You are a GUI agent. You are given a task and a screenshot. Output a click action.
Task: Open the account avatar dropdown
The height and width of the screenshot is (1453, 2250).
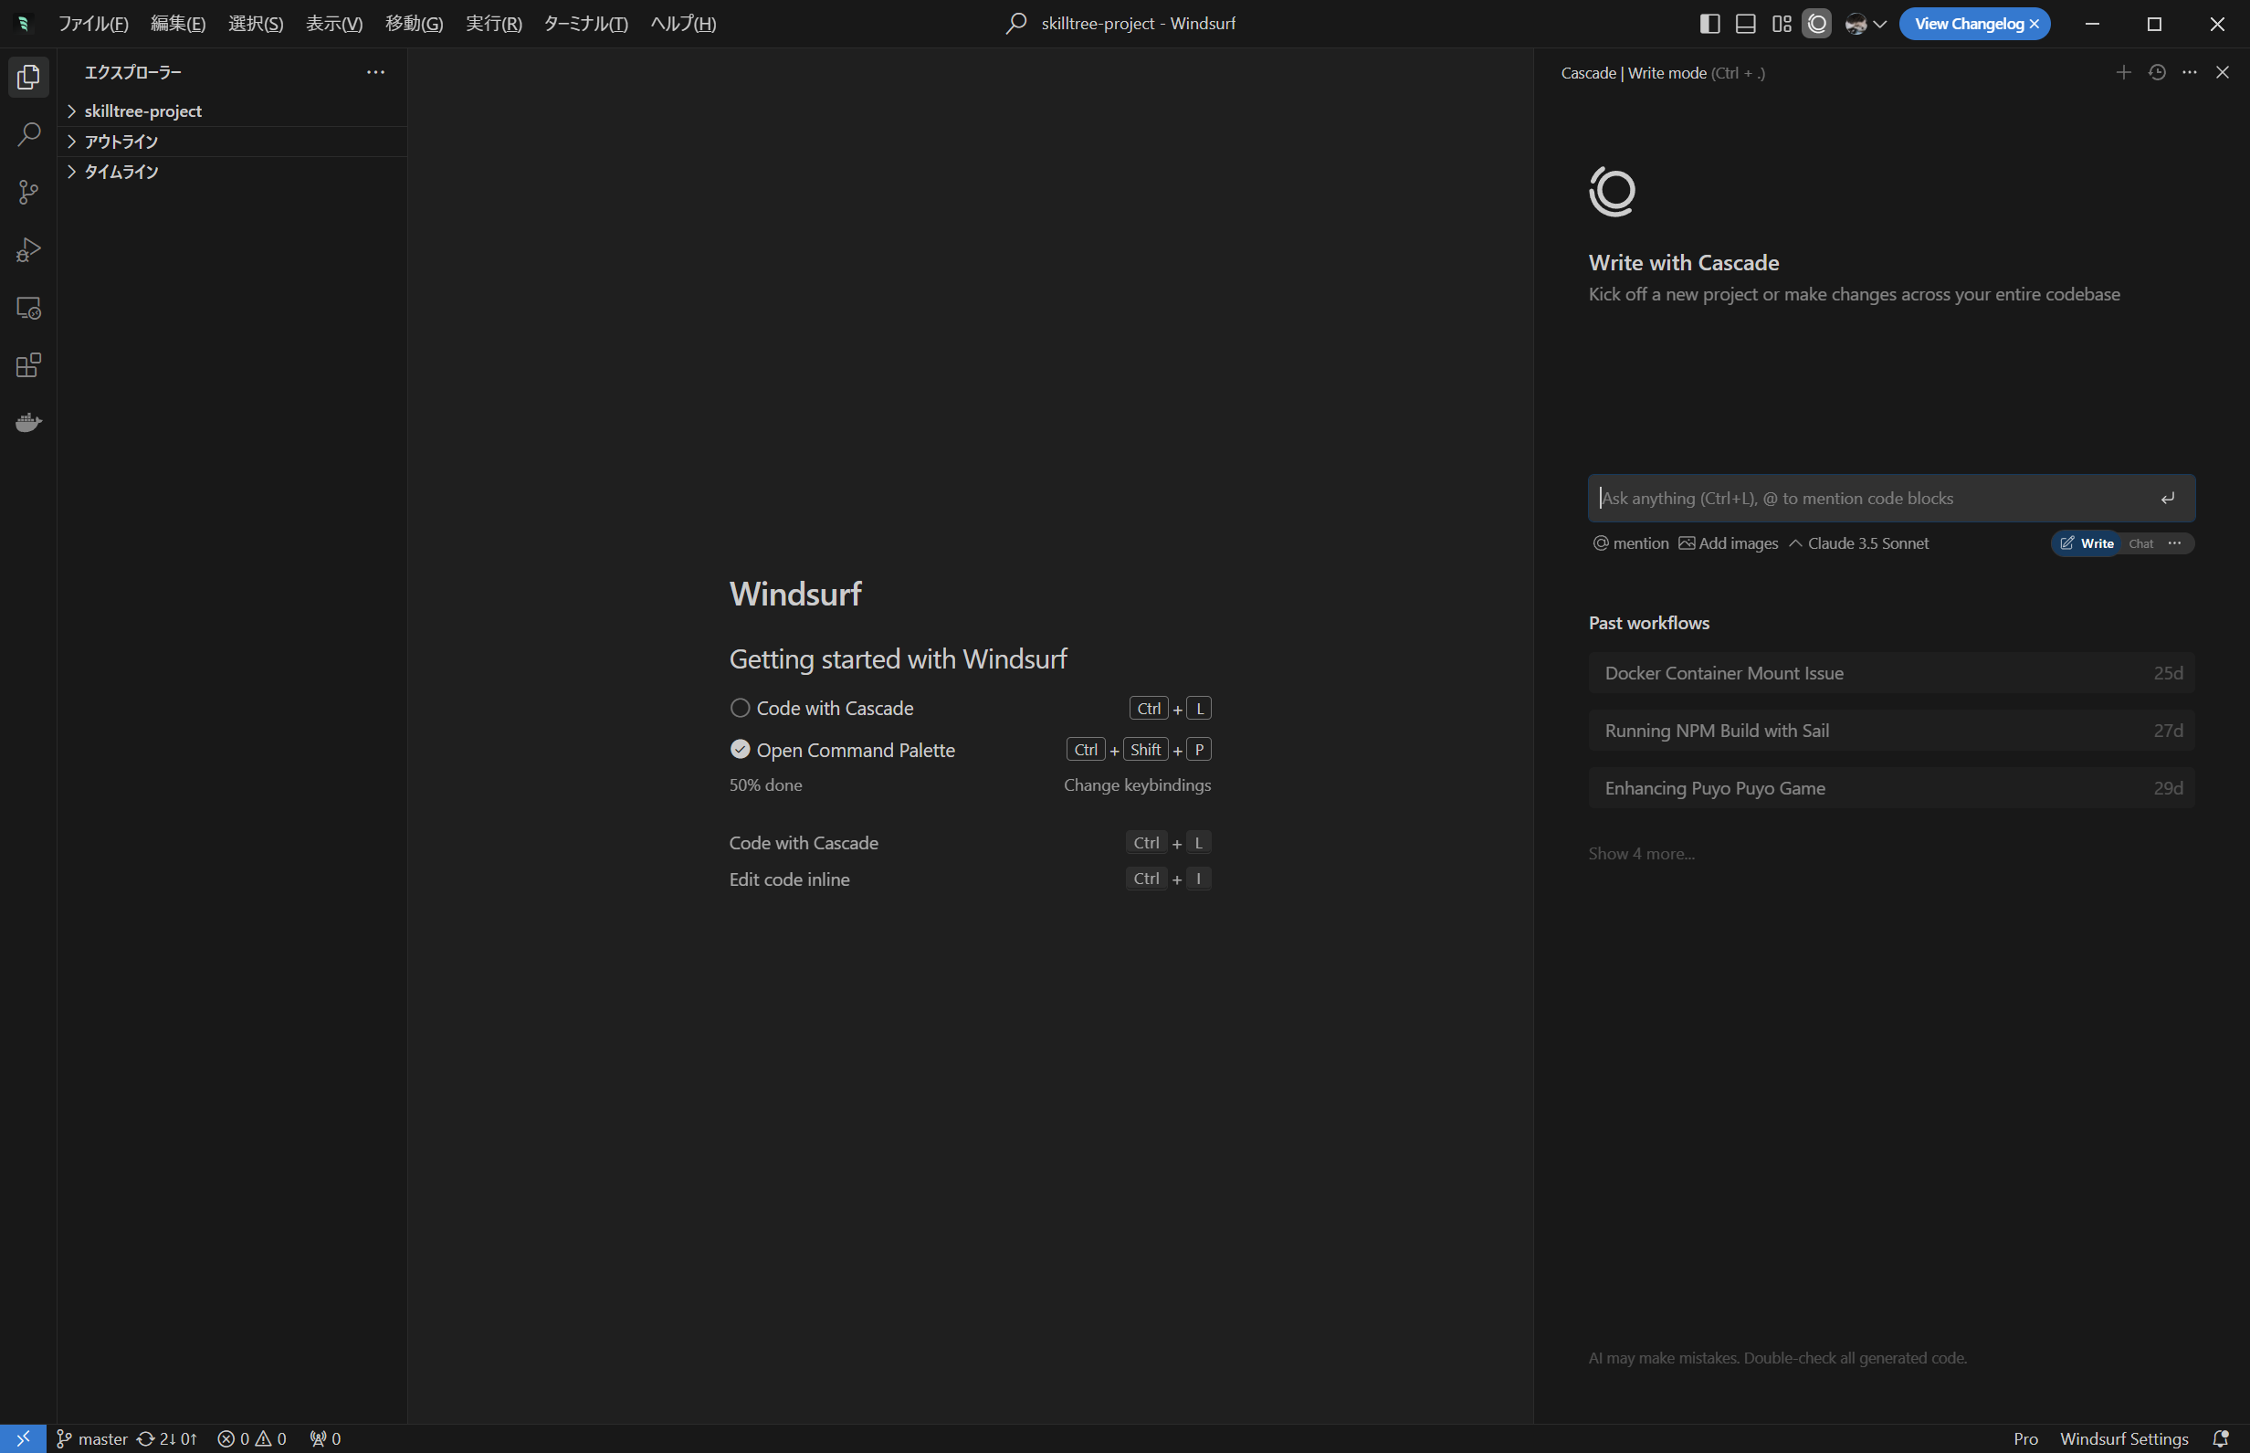pyautogui.click(x=1865, y=24)
